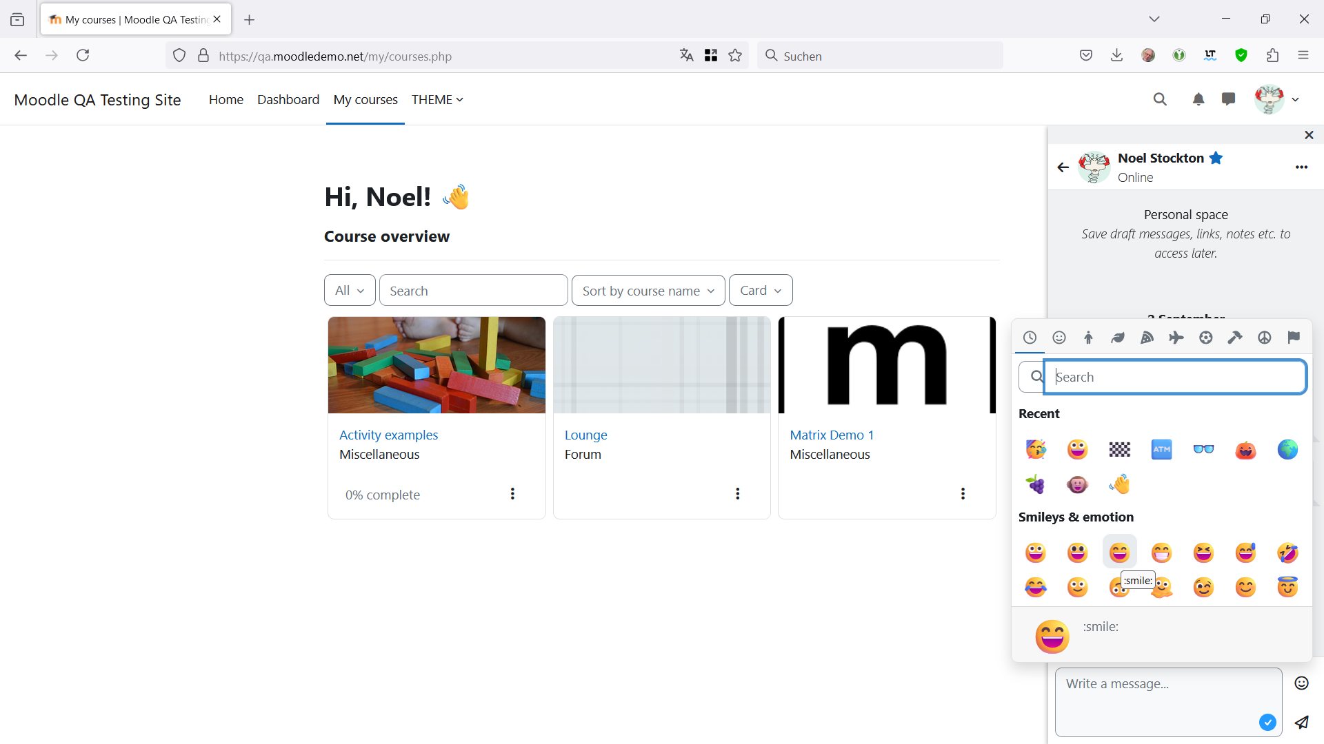
Task: Open the site search magnifier
Action: click(1160, 99)
